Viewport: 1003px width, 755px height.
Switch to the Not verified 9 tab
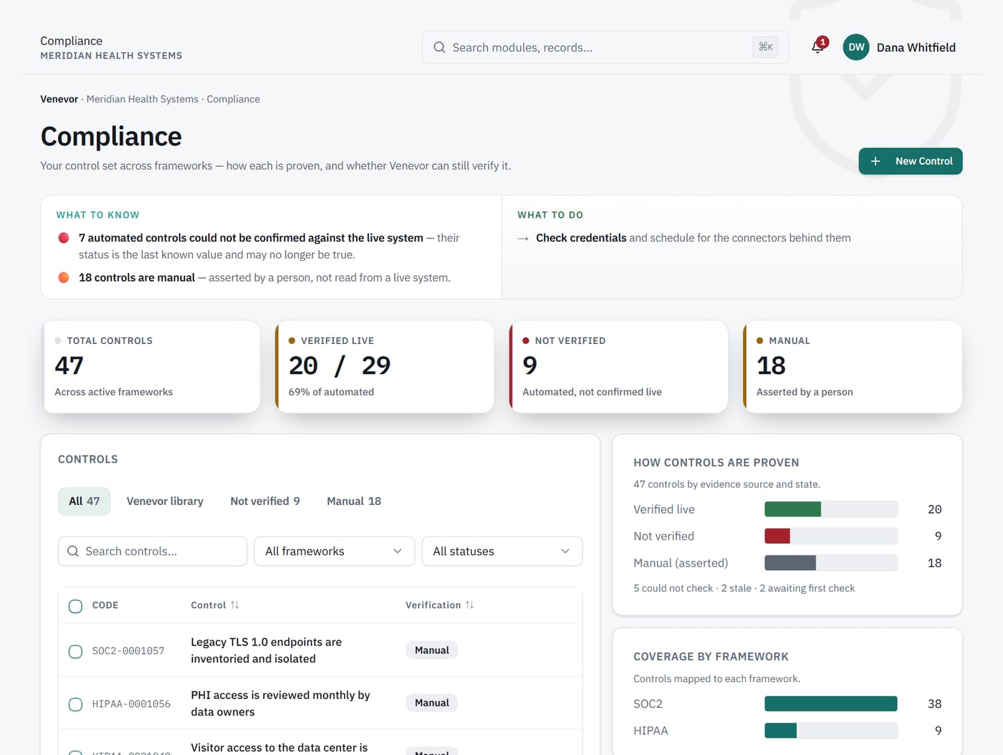265,501
